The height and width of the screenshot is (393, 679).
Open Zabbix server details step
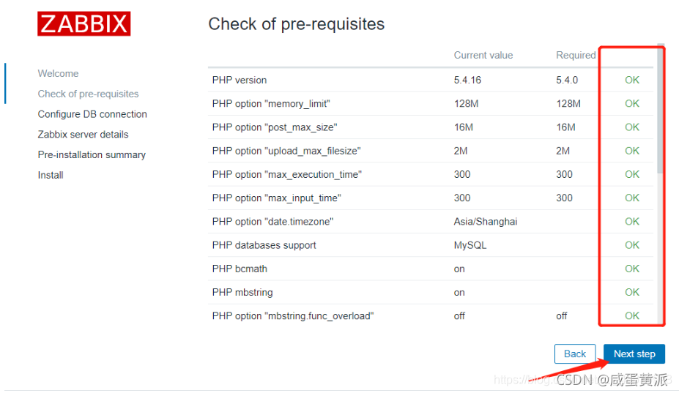click(x=84, y=135)
